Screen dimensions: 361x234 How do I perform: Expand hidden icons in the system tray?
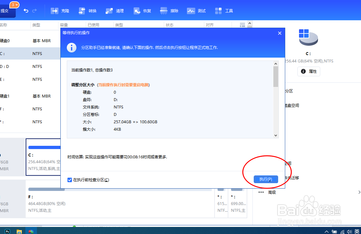(x=326, y=231)
